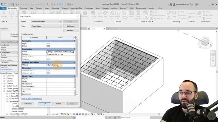Click the Material value By Category cell
Image resolution: width=218 pixels, height=122 pixels.
point(60,65)
